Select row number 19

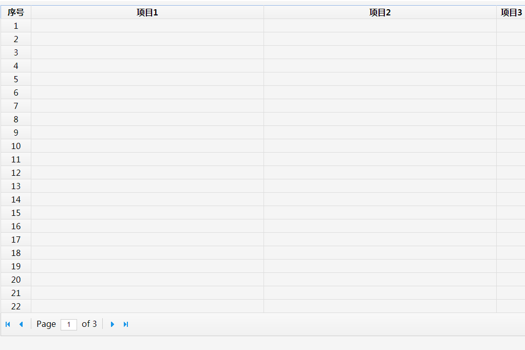(16, 266)
